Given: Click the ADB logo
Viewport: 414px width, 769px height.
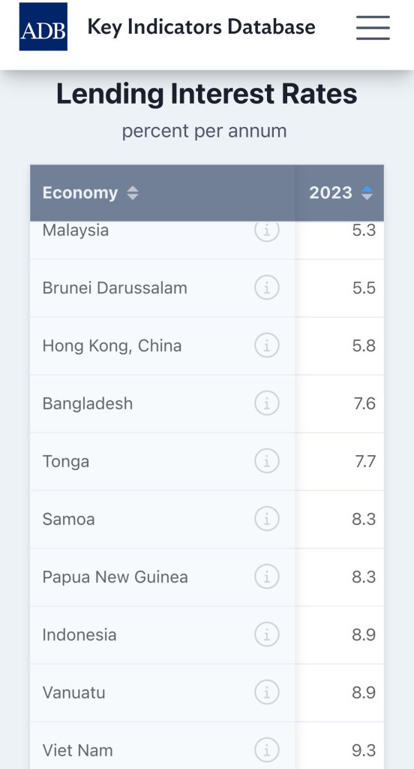Looking at the screenshot, I should (43, 26).
